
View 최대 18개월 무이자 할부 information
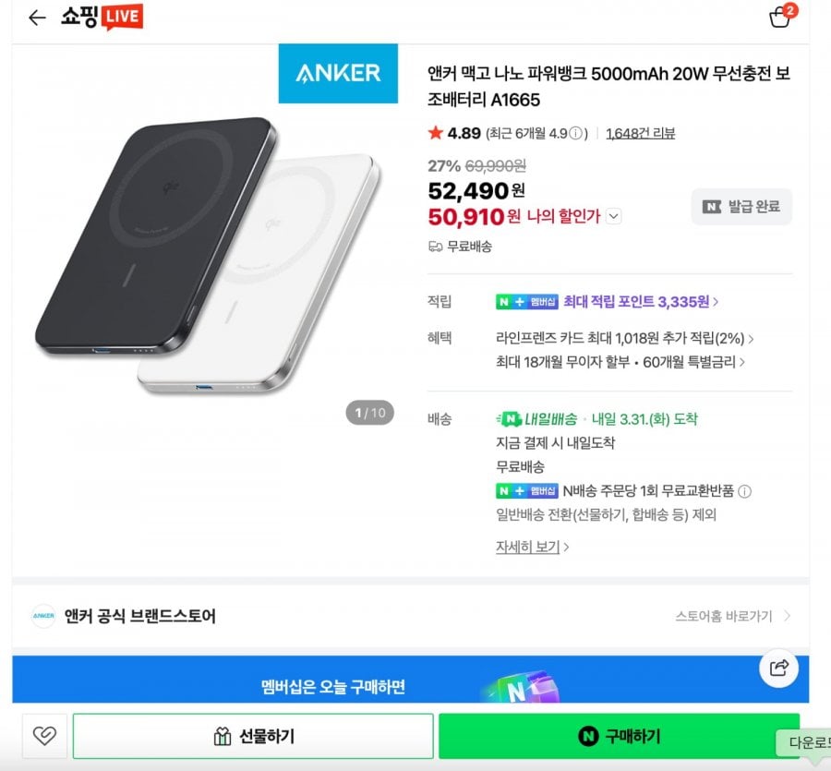click(x=620, y=362)
